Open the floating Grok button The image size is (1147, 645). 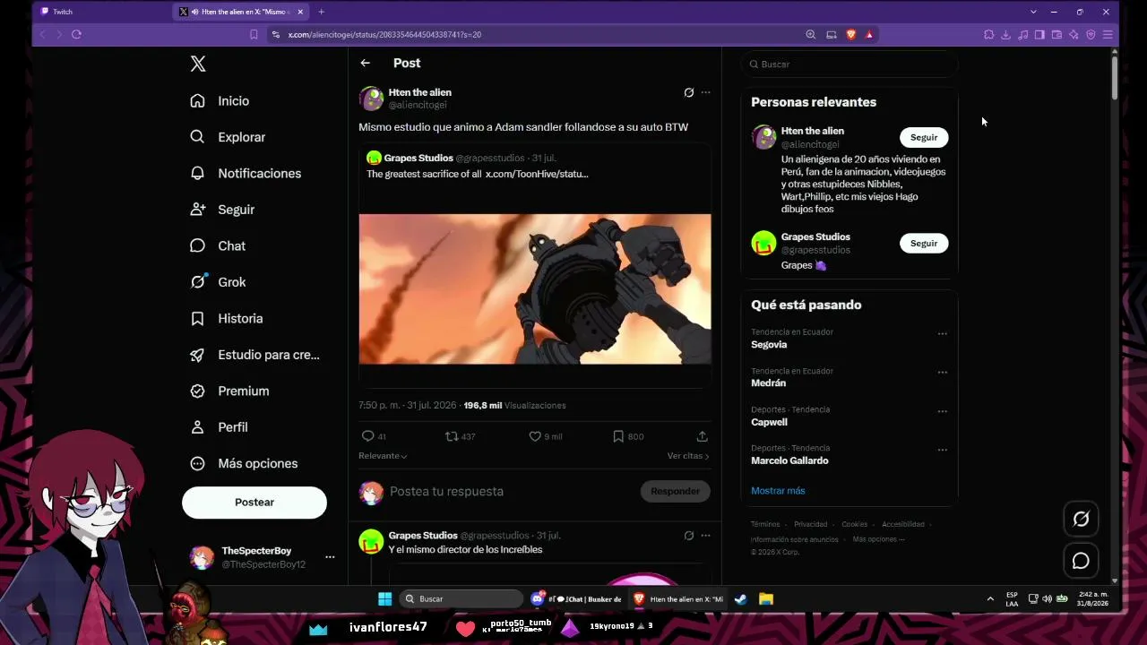[1081, 519]
